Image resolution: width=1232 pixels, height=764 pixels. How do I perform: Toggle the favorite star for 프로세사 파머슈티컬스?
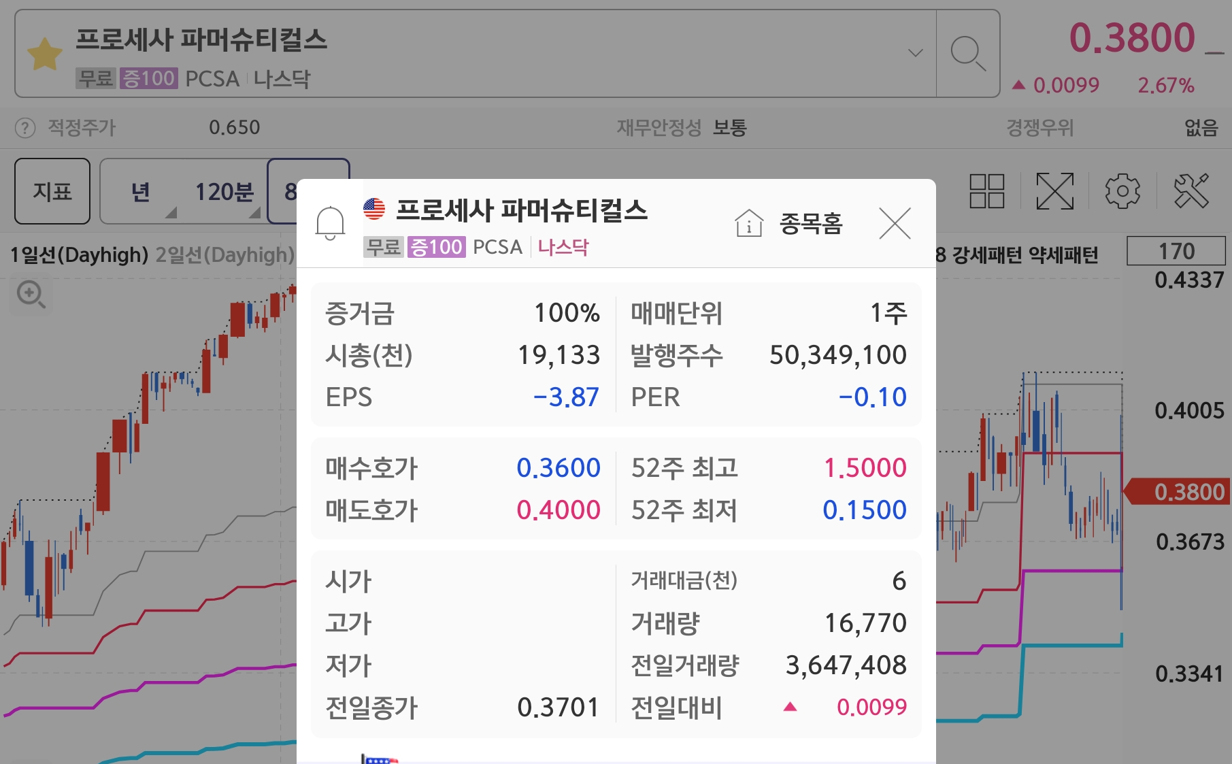coord(45,54)
